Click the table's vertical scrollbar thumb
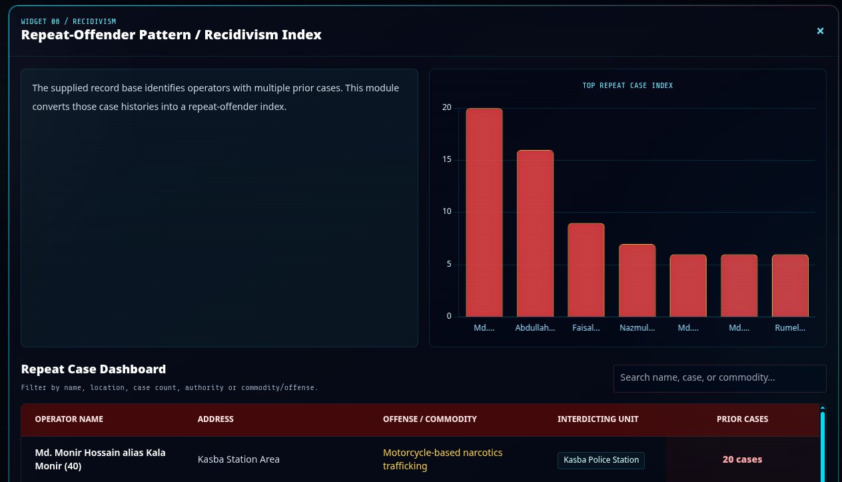 point(823,447)
